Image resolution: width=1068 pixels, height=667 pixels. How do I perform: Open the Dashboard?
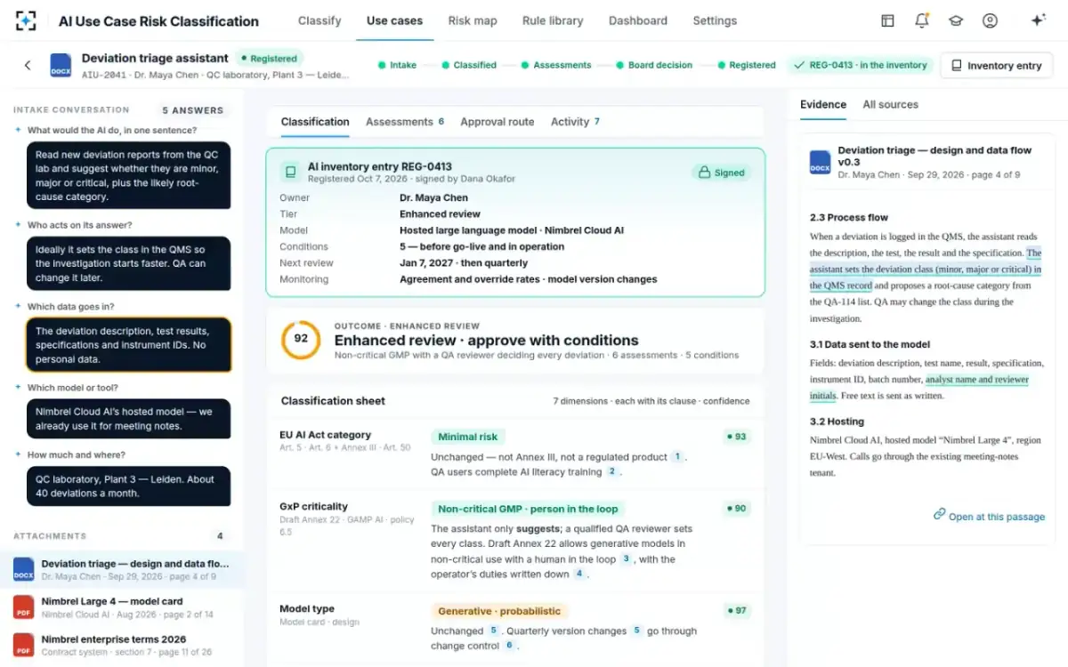638,20
